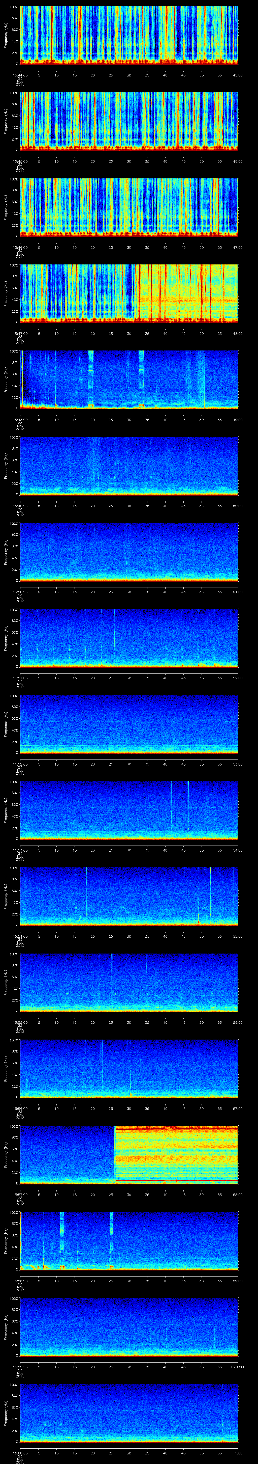Select the spectrogram panel starting at 15:44:00
Screen dimensions: 258x1464
click(129, 35)
